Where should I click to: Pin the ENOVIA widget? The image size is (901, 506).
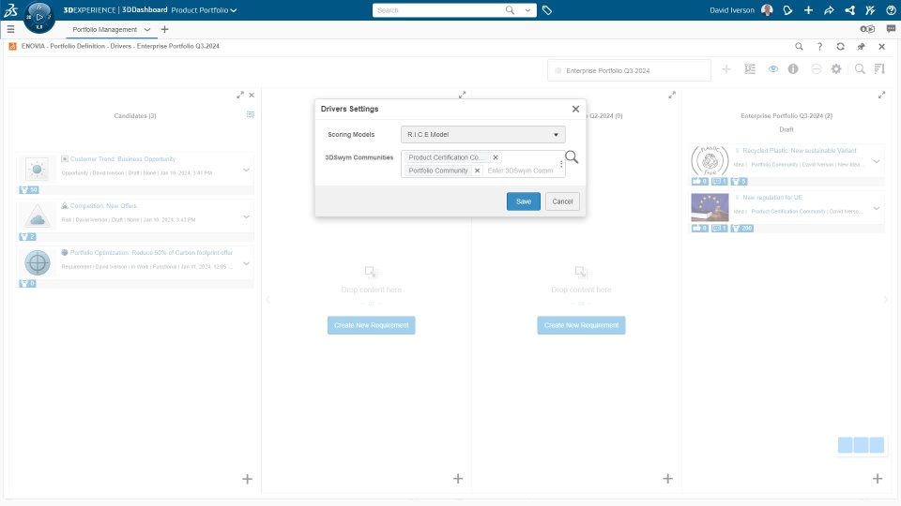tap(861, 47)
